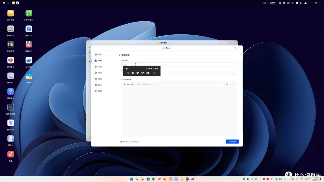
Task: Open the 任务管理器 desktop icon
Action: [x=10, y=107]
